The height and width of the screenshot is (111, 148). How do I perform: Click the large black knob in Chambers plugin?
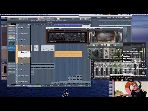(95, 52)
